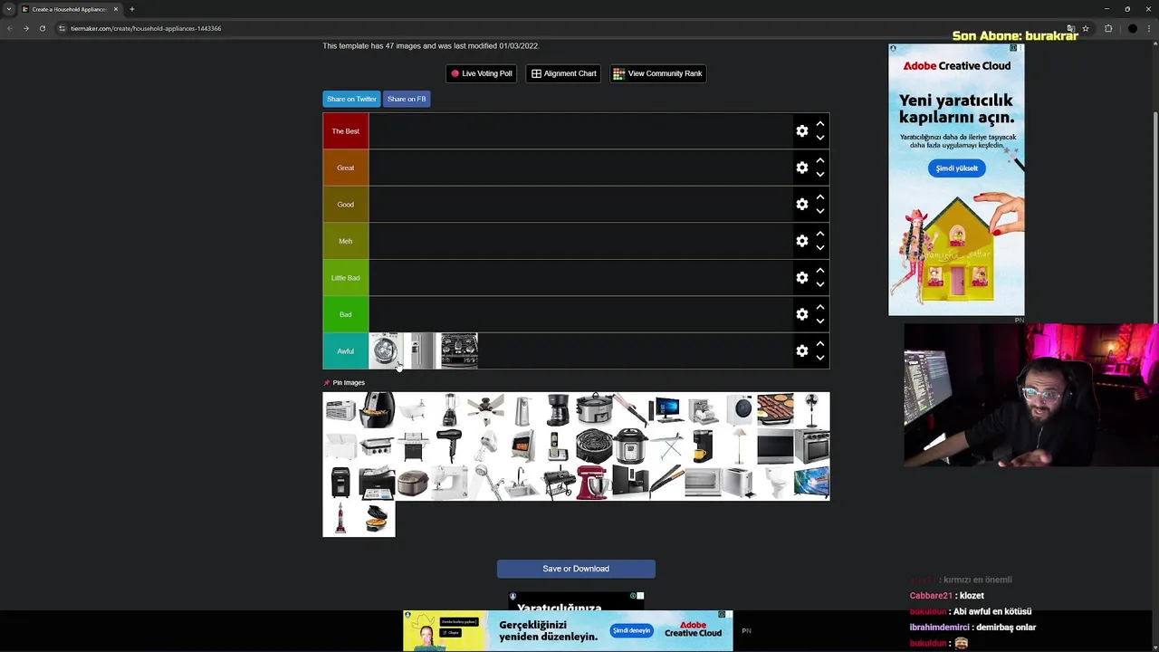
Task: Pick the window air conditioner image
Action: 340,410
